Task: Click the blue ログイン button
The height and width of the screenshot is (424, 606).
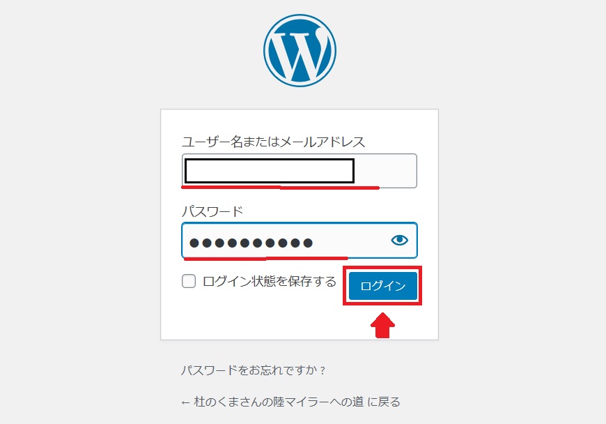Action: (382, 286)
